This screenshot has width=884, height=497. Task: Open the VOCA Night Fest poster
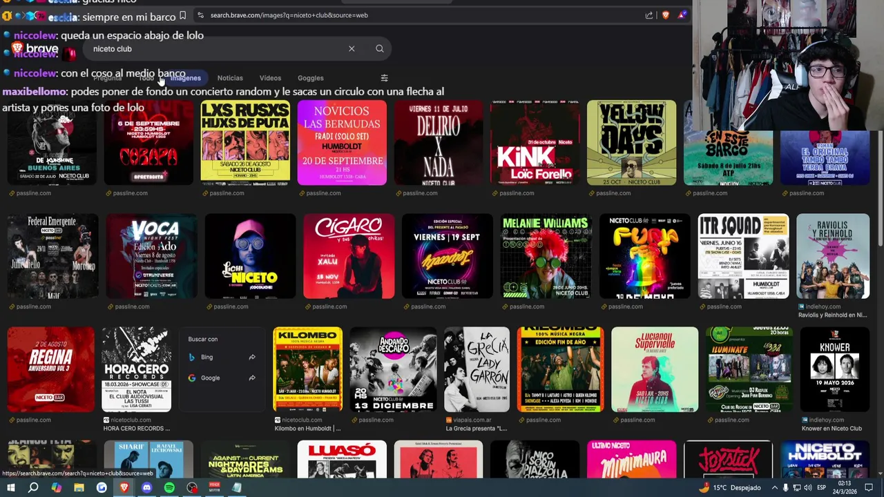tap(151, 256)
